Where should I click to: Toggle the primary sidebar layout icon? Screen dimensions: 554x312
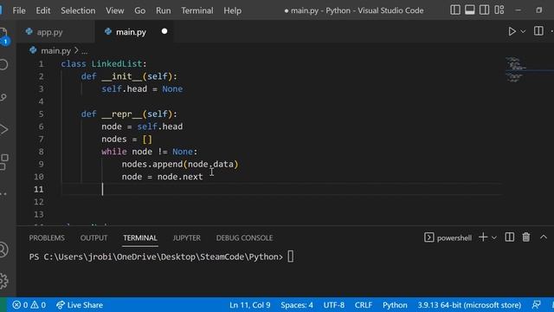point(455,10)
